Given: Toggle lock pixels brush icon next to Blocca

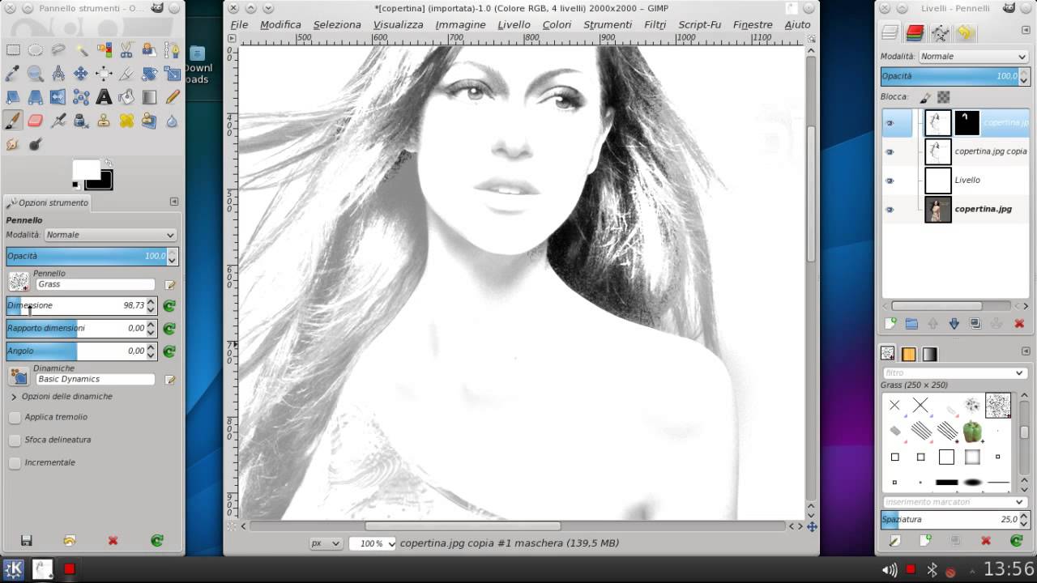Looking at the screenshot, I should [x=926, y=97].
